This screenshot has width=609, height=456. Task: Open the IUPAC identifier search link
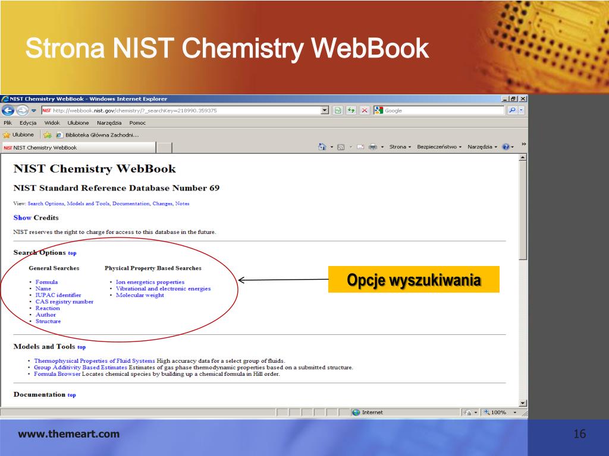click(58, 295)
